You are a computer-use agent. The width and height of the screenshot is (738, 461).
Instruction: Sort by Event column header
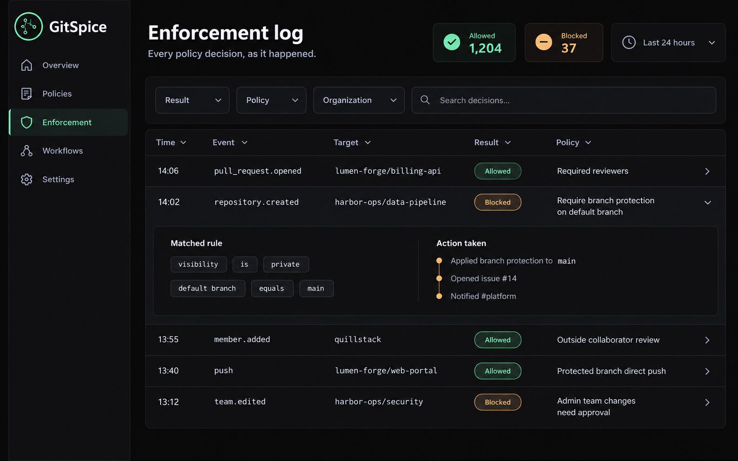click(x=230, y=143)
